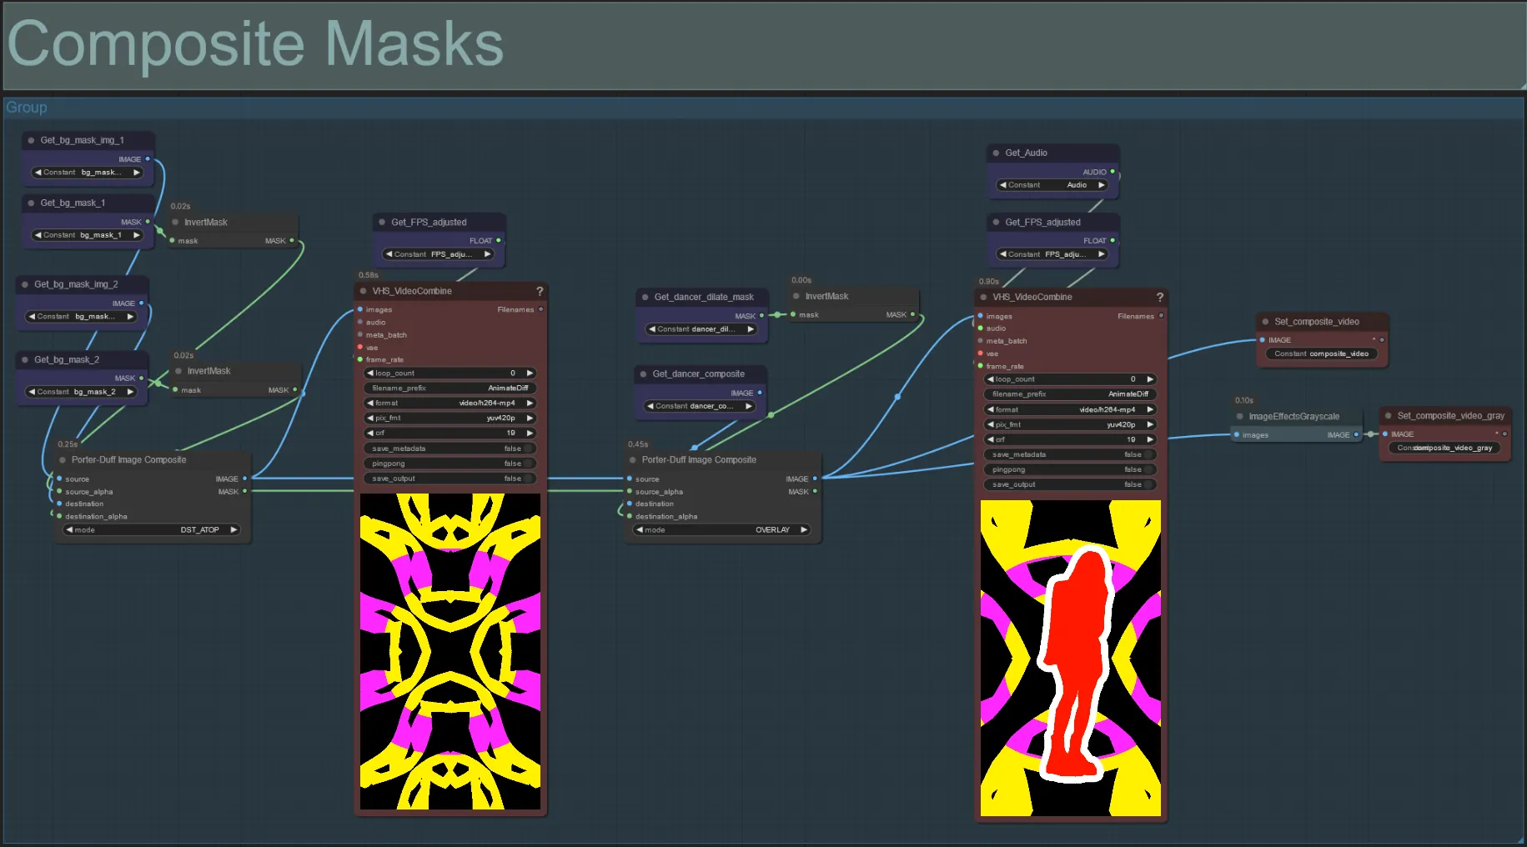Click the images input socket on ImageEffectsGrayscale

[1236, 434]
